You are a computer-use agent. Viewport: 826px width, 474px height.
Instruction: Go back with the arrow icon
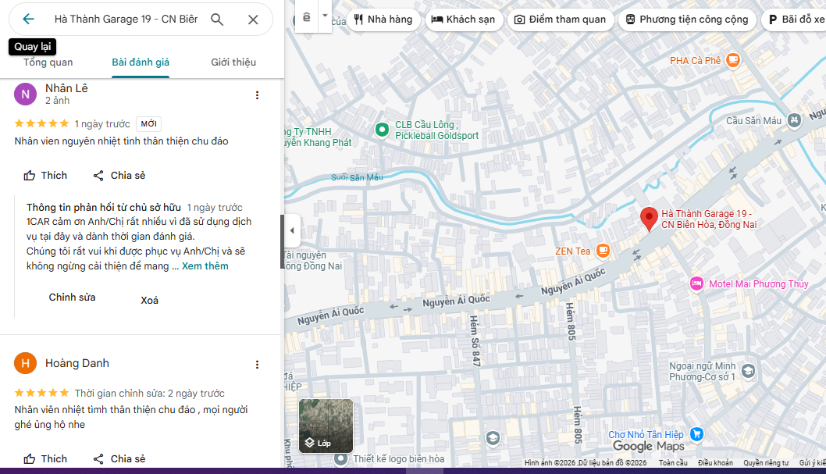click(x=28, y=20)
